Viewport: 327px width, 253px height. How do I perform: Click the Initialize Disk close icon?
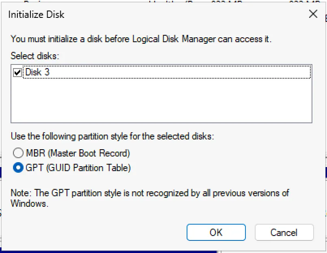[313, 14]
